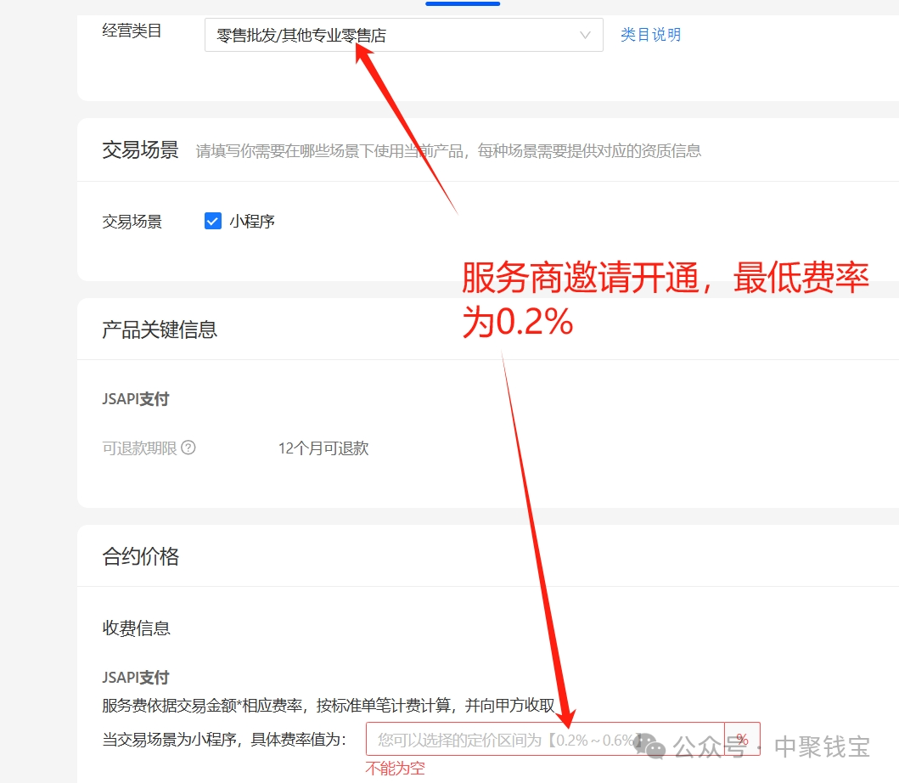Screen dimensions: 899x783
Task: Click the 产品关键信息 section title
Action: pos(159,329)
